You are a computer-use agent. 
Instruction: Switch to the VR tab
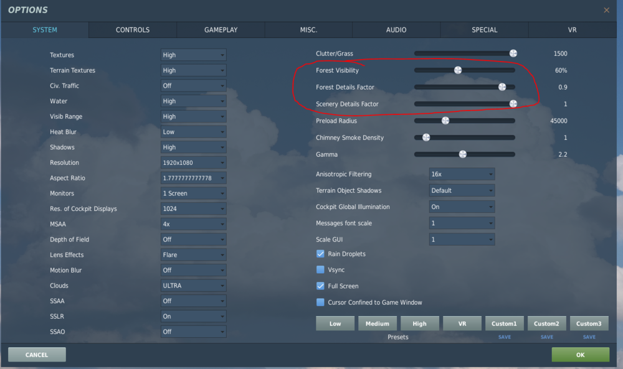tap(572, 30)
